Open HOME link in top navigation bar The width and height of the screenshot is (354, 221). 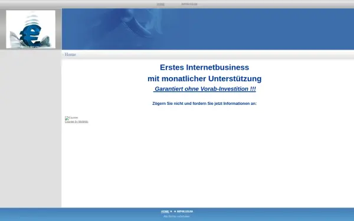[160, 4]
